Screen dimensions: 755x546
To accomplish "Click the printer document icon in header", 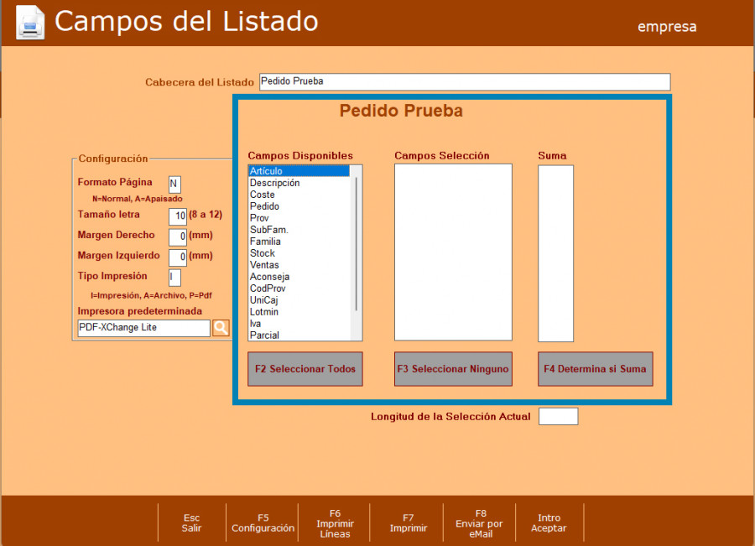I will (31, 22).
